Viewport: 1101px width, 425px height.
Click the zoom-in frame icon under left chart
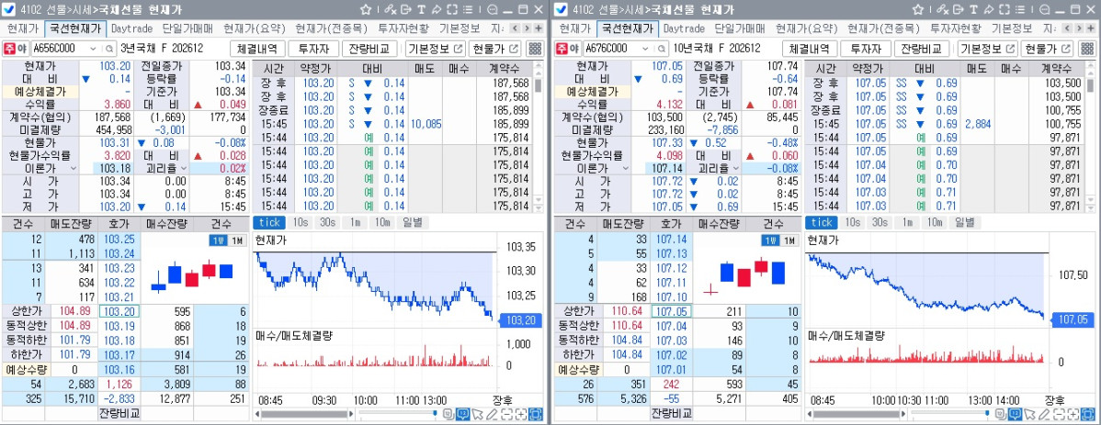pyautogui.click(x=520, y=414)
